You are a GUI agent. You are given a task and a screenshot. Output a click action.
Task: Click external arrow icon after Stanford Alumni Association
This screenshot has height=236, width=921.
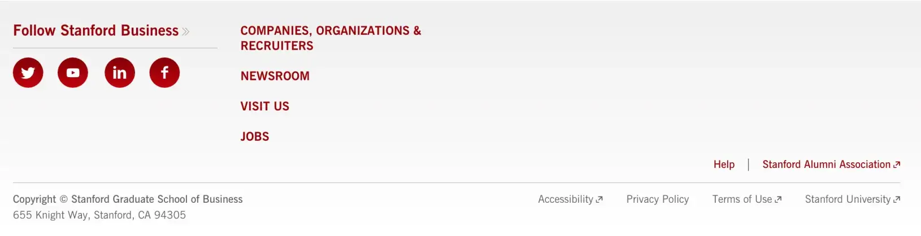coord(897,164)
